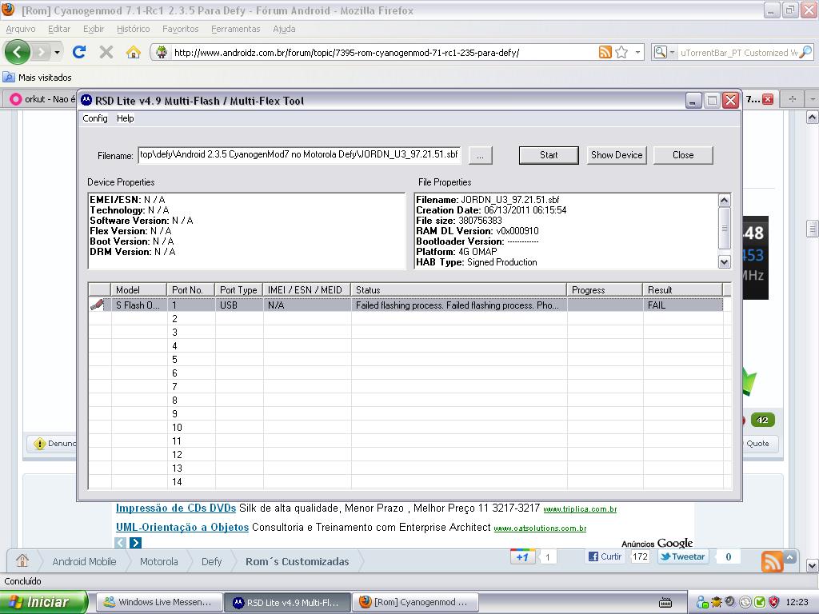Open the Histórico menu
819x614 pixels.
coord(134,29)
